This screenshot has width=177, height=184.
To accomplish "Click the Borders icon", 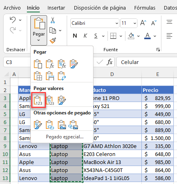I will tap(113, 36).
